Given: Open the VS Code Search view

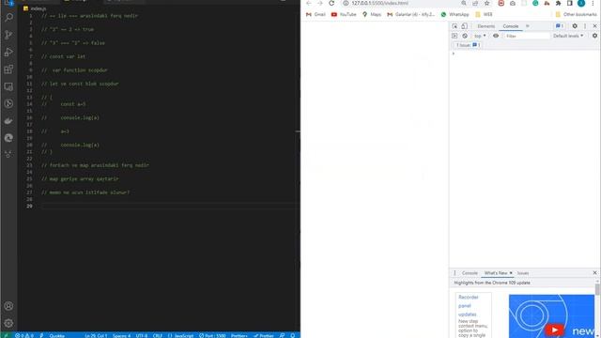Looking at the screenshot, I should point(8,17).
